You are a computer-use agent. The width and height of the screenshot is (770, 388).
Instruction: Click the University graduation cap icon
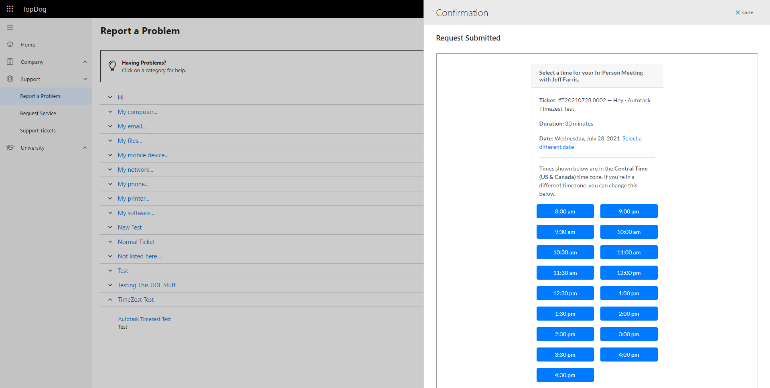(10, 148)
